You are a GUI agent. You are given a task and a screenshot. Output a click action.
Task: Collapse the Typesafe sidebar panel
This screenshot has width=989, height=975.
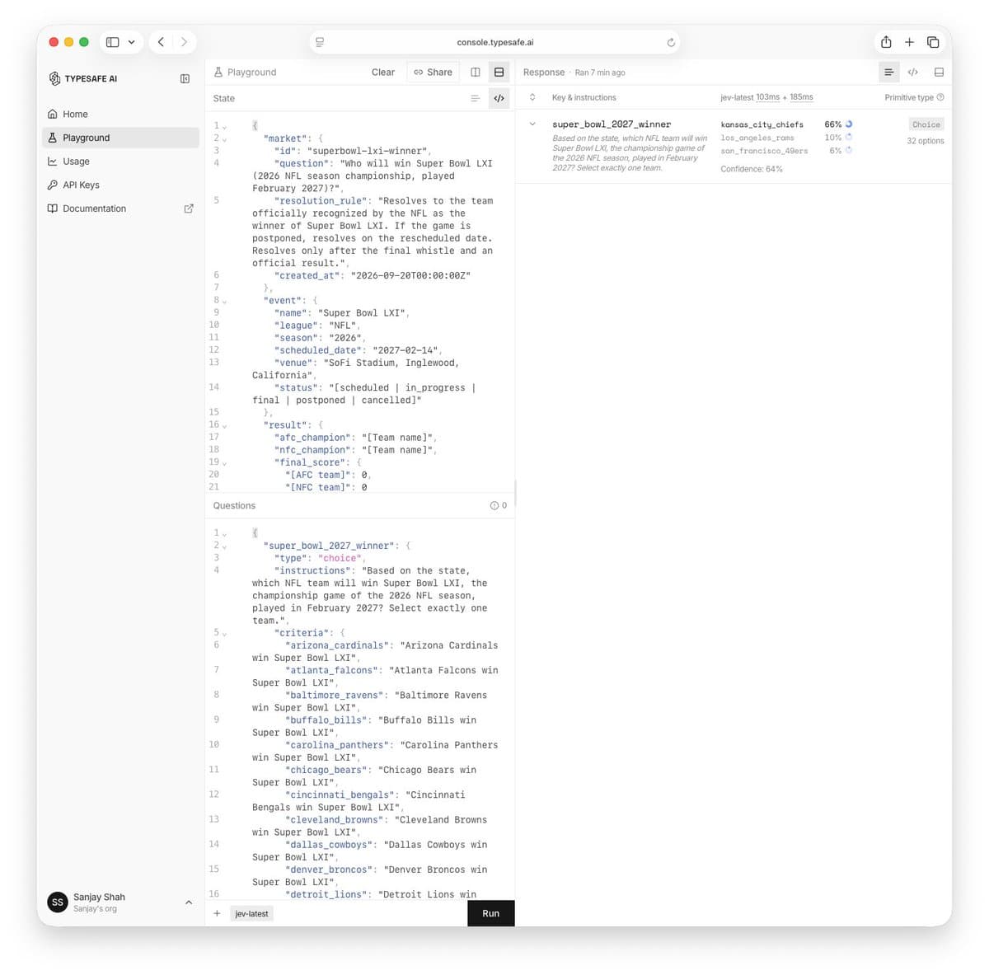point(185,78)
